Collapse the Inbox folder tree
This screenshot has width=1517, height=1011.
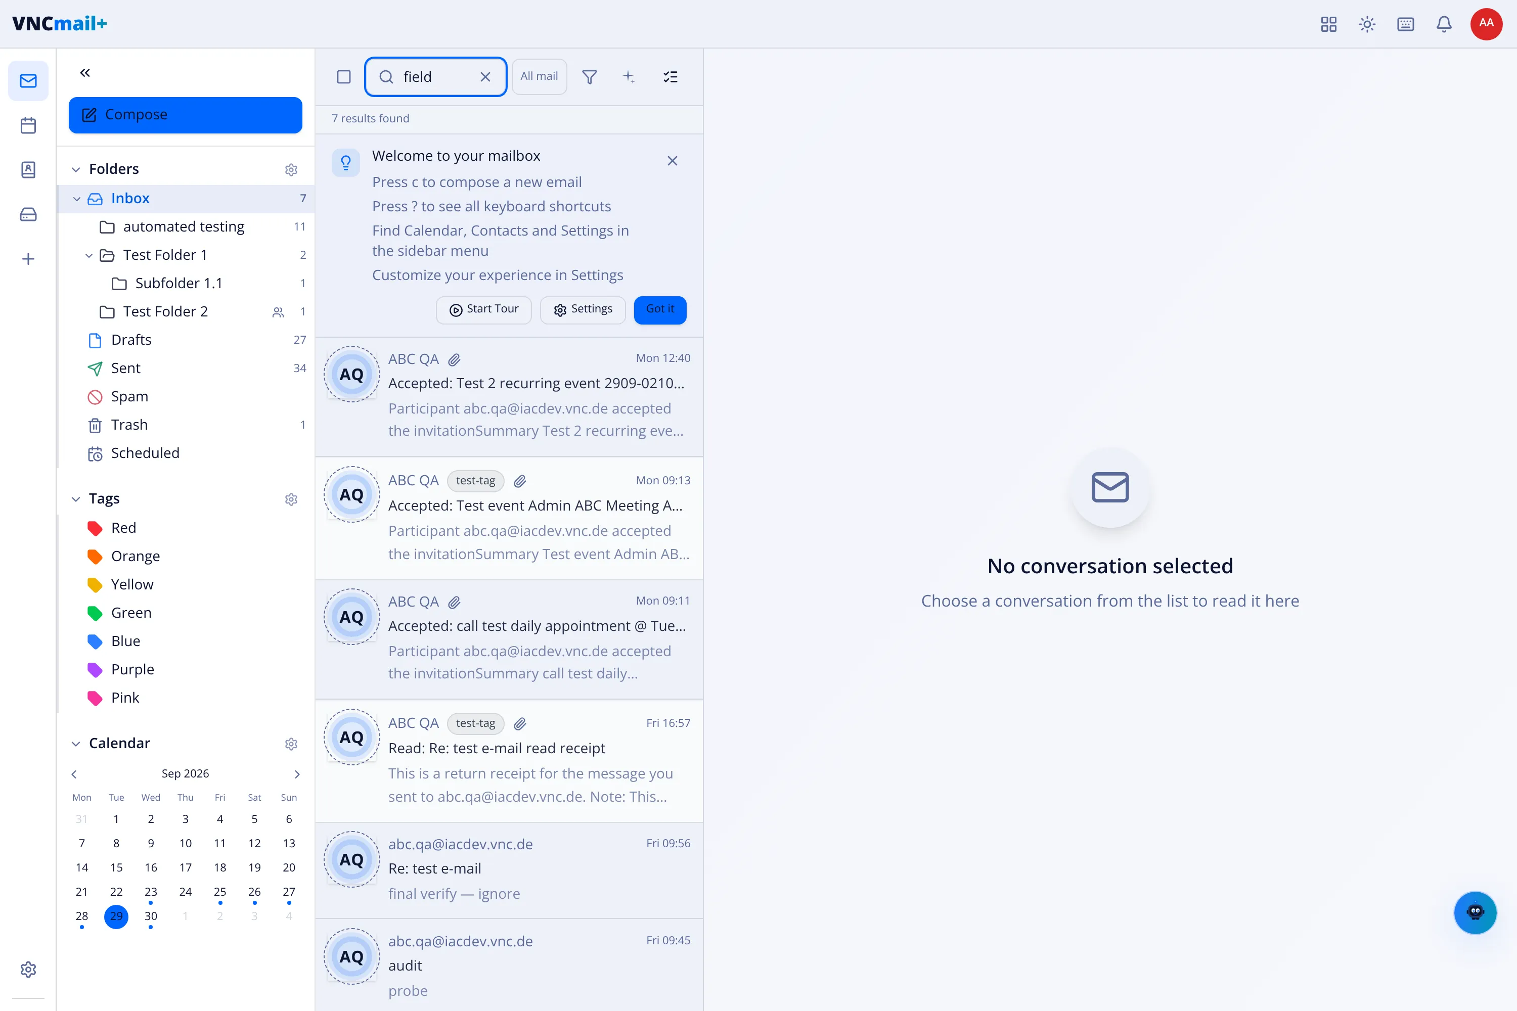click(x=77, y=199)
